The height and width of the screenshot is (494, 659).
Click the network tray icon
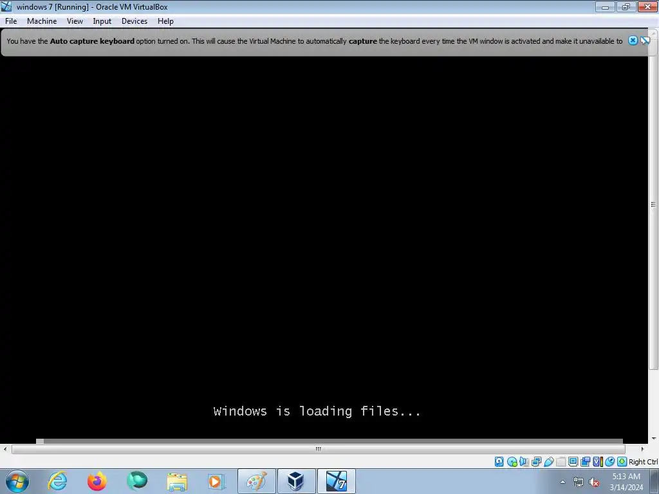click(x=579, y=482)
